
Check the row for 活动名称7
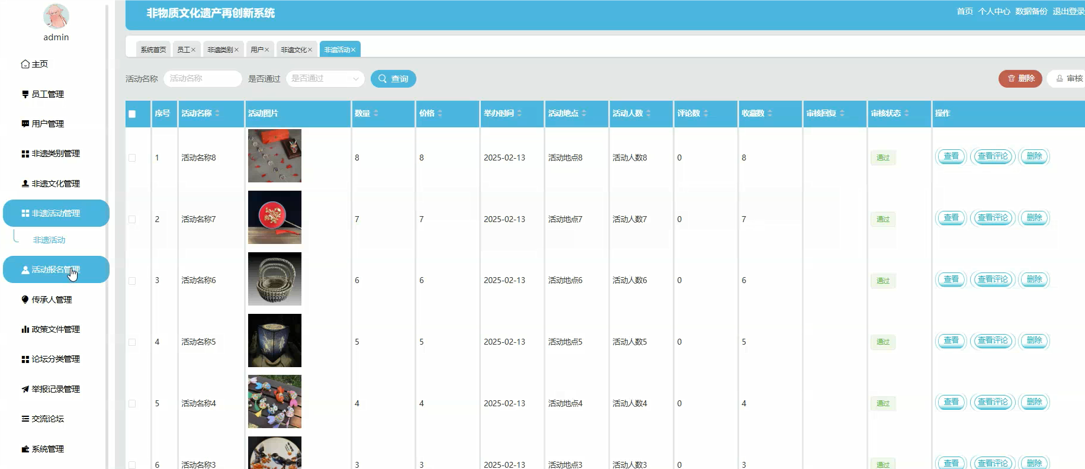point(132,219)
